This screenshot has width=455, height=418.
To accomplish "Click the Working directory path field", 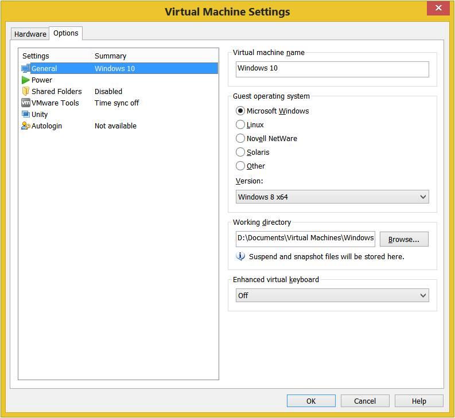I will [305, 238].
